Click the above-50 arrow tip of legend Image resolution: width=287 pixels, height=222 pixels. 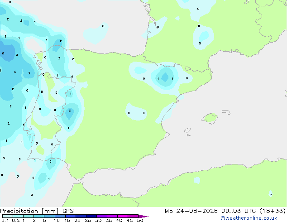(143, 216)
